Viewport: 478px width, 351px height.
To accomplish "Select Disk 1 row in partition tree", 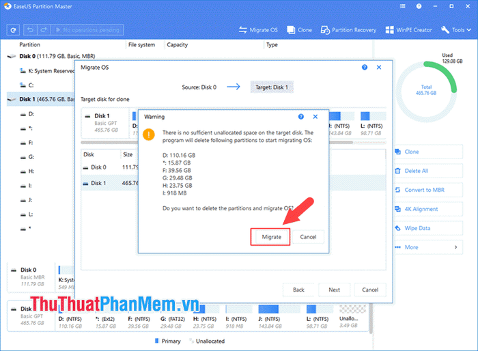I will tap(40, 99).
